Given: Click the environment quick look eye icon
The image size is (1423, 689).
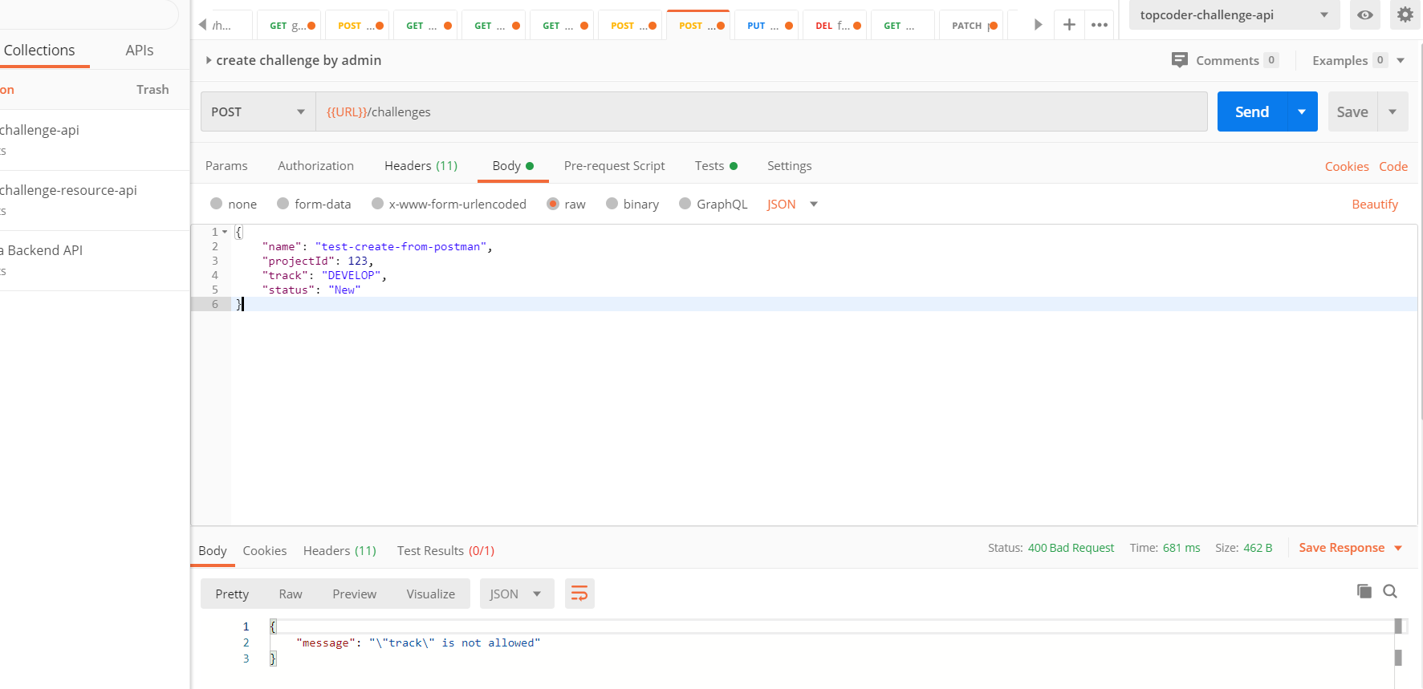Looking at the screenshot, I should coord(1364,14).
